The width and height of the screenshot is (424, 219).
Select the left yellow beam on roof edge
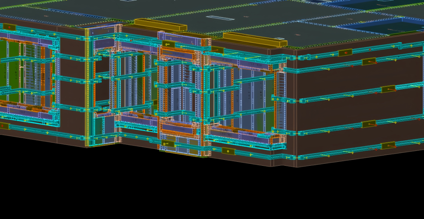click(160, 25)
